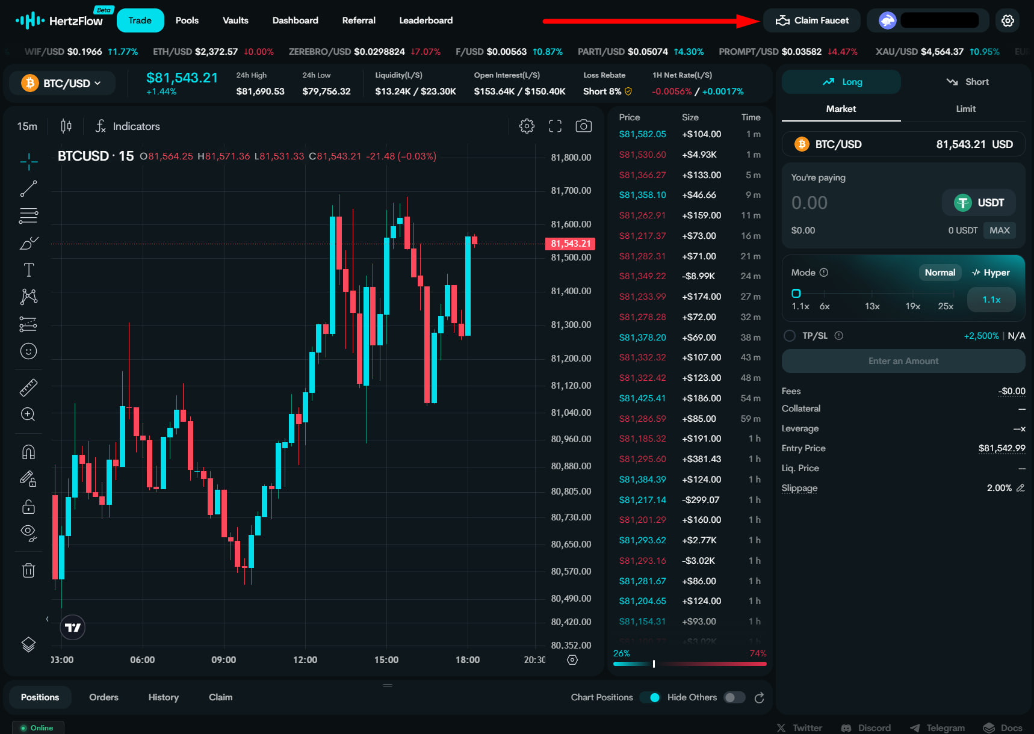Select the text annotation tool
1034x734 pixels.
pos(28,270)
